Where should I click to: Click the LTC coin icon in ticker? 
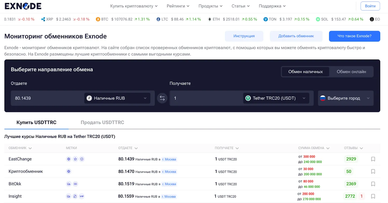tap(158, 19)
